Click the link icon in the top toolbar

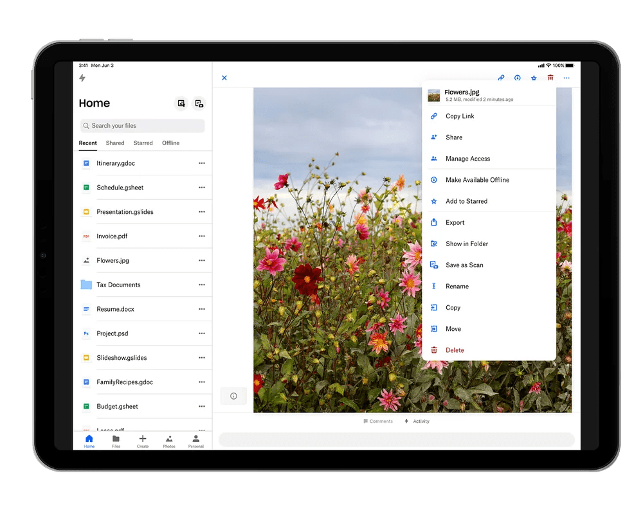click(502, 78)
